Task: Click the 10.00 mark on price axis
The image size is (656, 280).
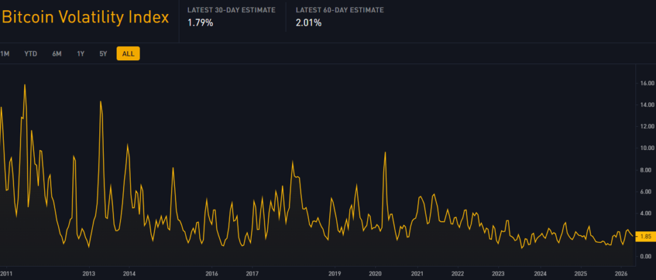Action: coord(646,148)
